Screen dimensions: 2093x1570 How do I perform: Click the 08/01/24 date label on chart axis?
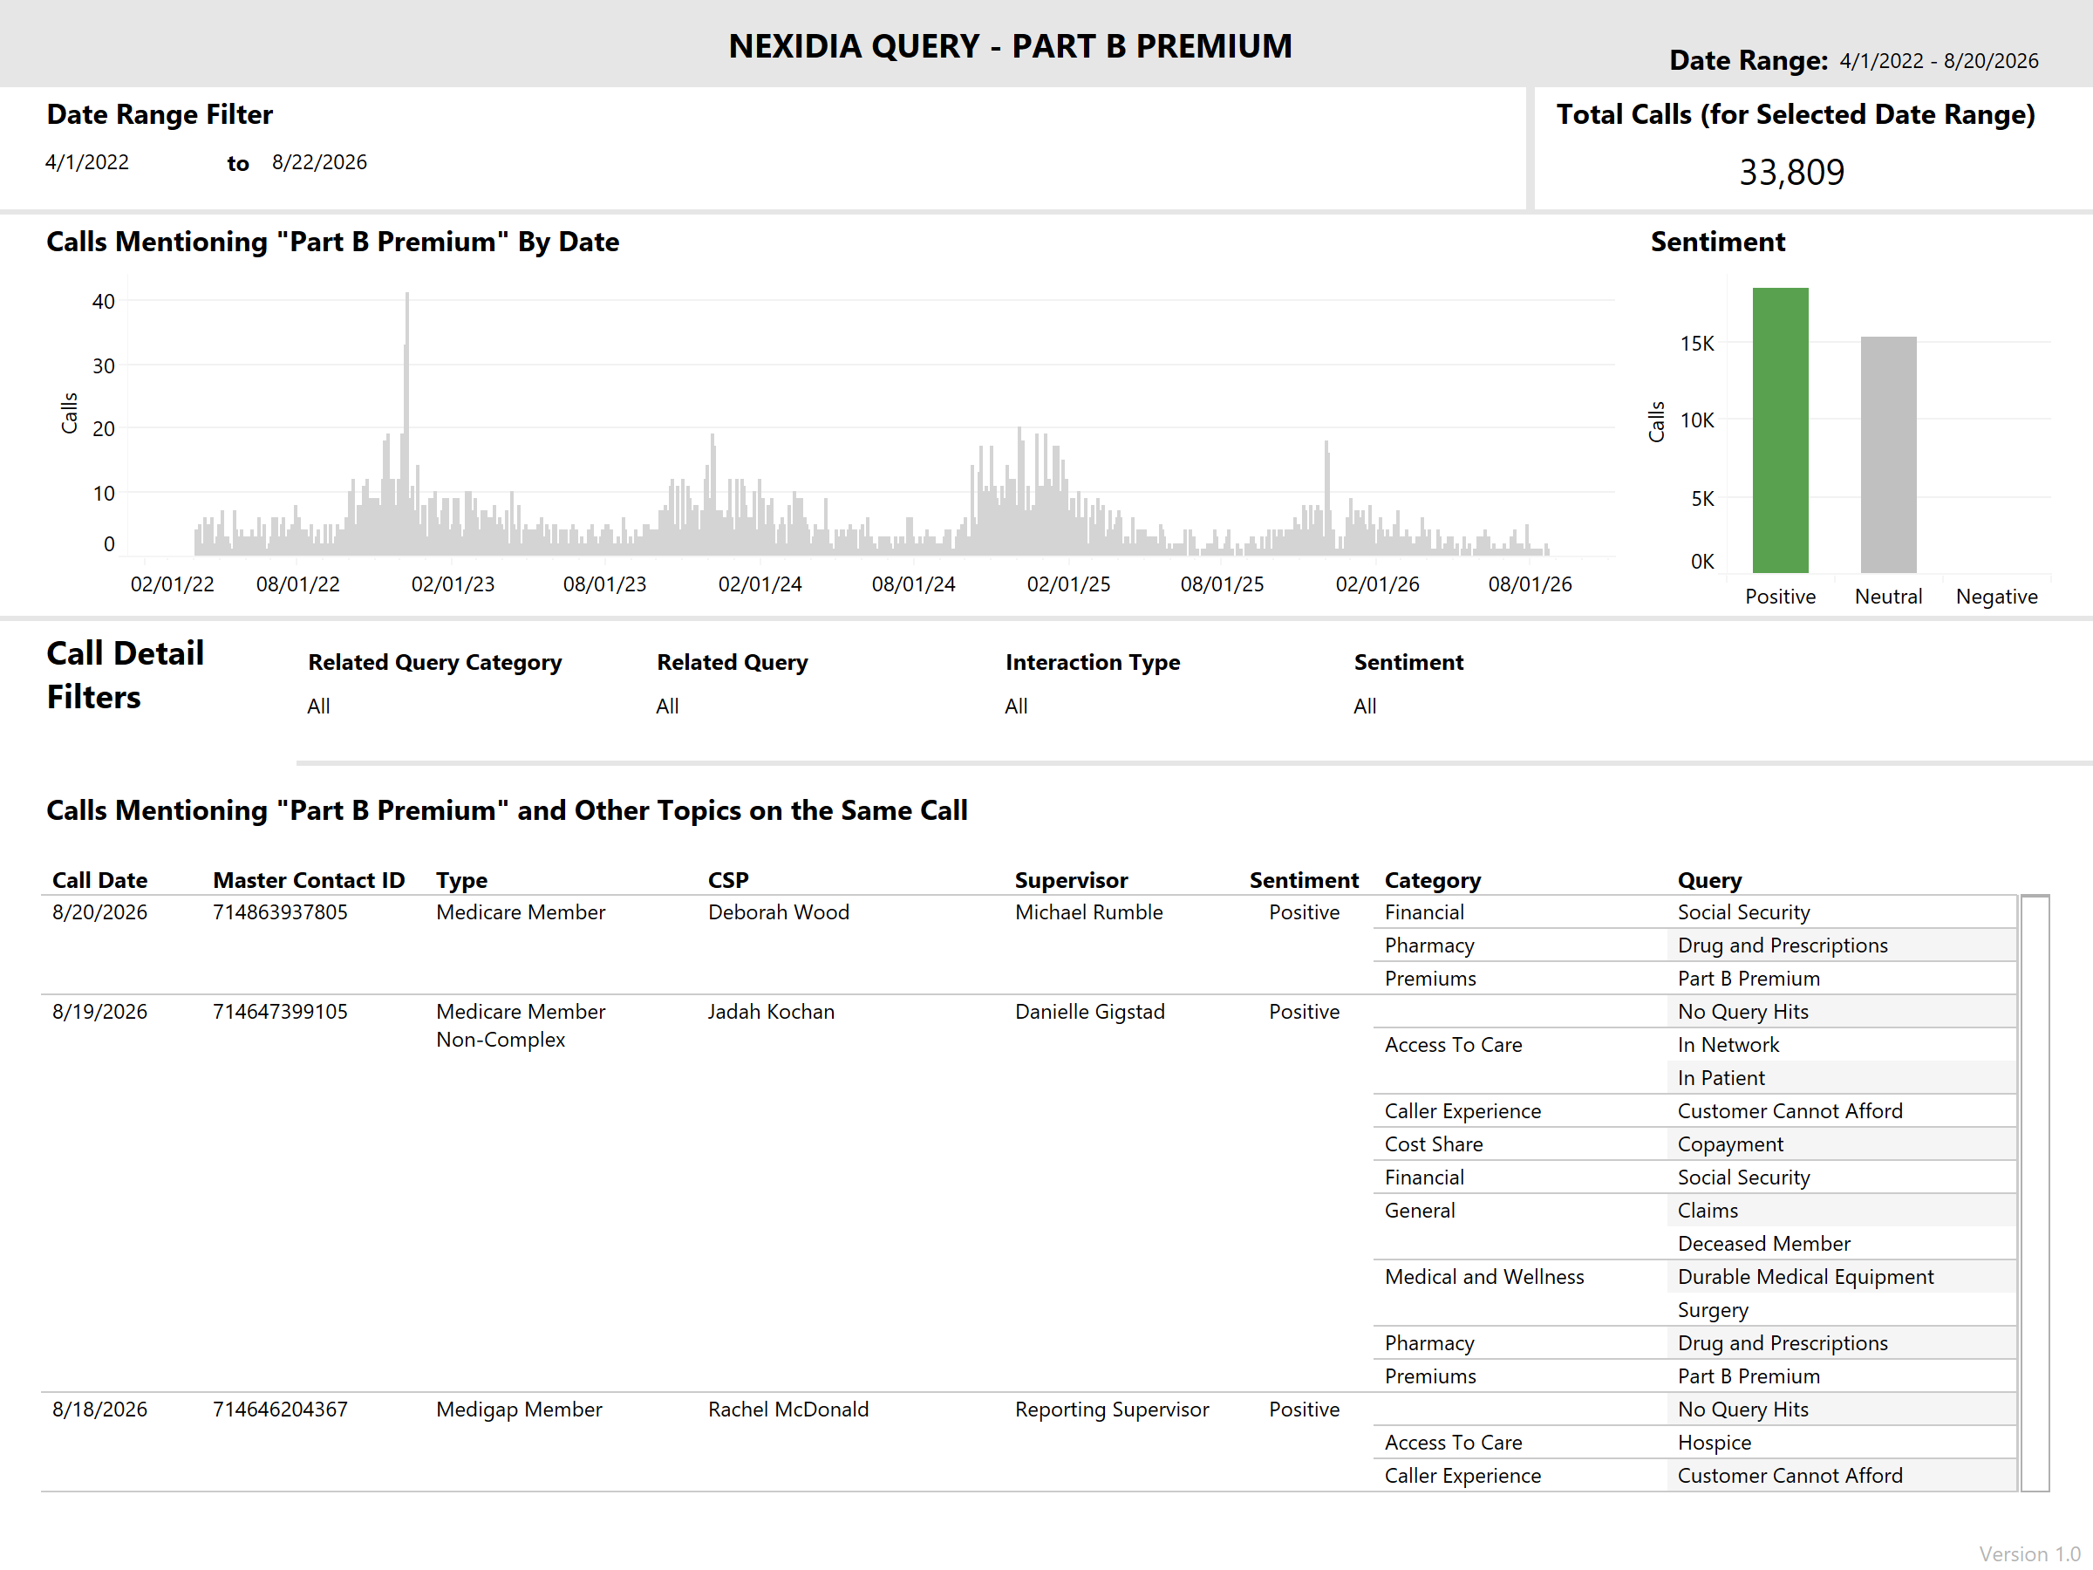click(913, 584)
